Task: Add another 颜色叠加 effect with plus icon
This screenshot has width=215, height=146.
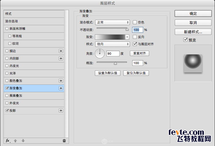Action: 61,81
